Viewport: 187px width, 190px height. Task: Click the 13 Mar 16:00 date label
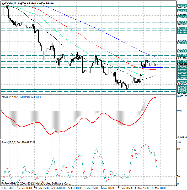click(x=142, y=188)
